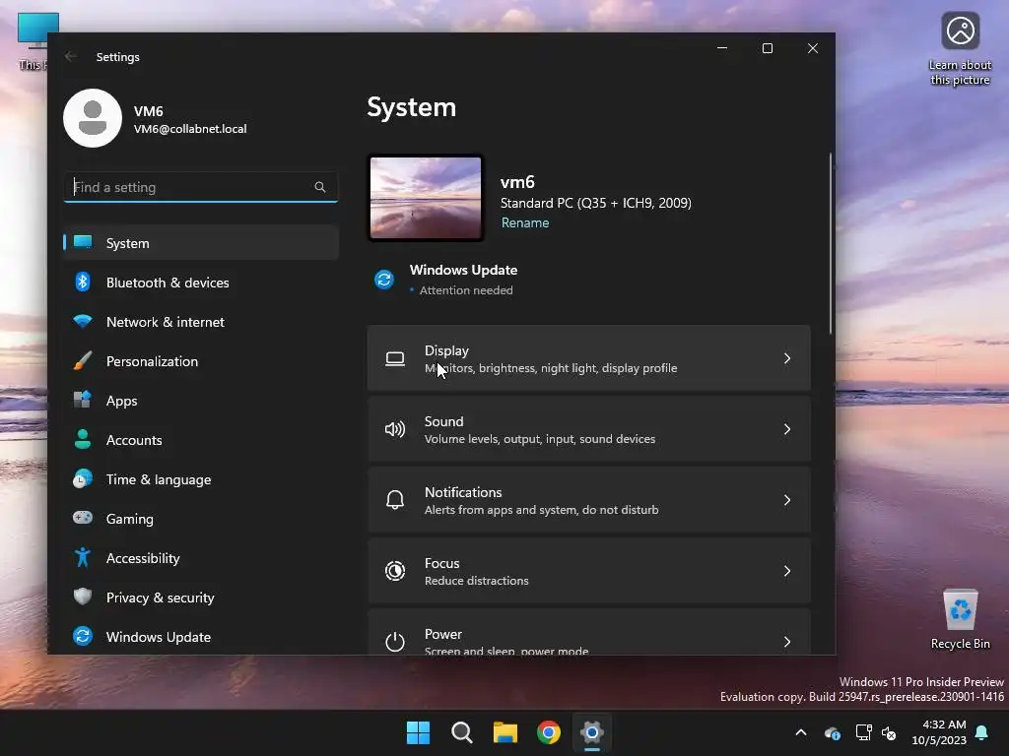The width and height of the screenshot is (1009, 756).
Task: Open the Windows Start menu
Action: 418,732
